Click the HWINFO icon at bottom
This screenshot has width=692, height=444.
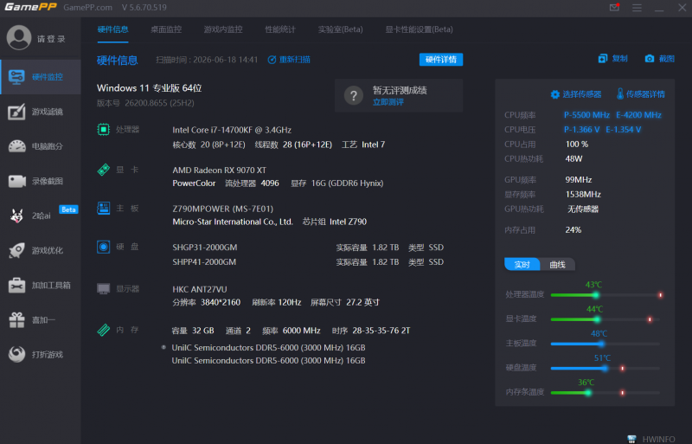(632, 439)
